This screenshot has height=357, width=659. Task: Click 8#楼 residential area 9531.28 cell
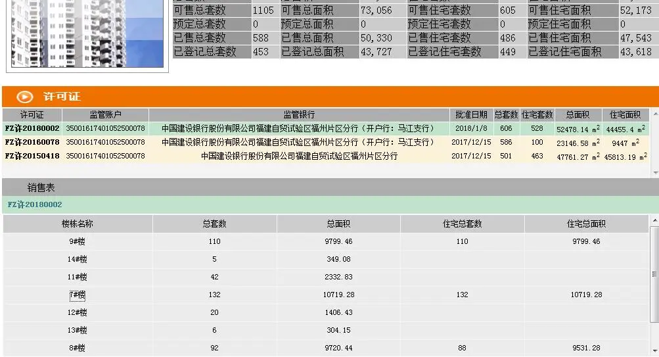point(586,348)
